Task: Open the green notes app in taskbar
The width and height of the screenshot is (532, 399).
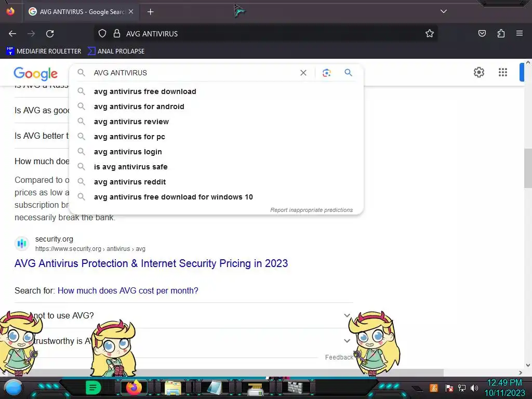Action: pos(93,388)
